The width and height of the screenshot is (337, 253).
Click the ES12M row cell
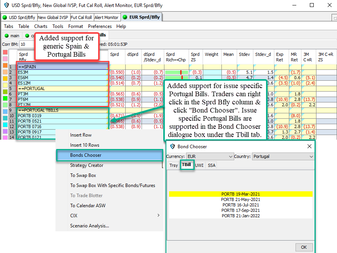(x=63, y=83)
